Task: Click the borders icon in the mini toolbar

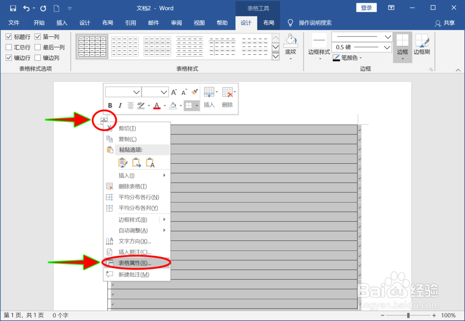Action: [x=189, y=105]
